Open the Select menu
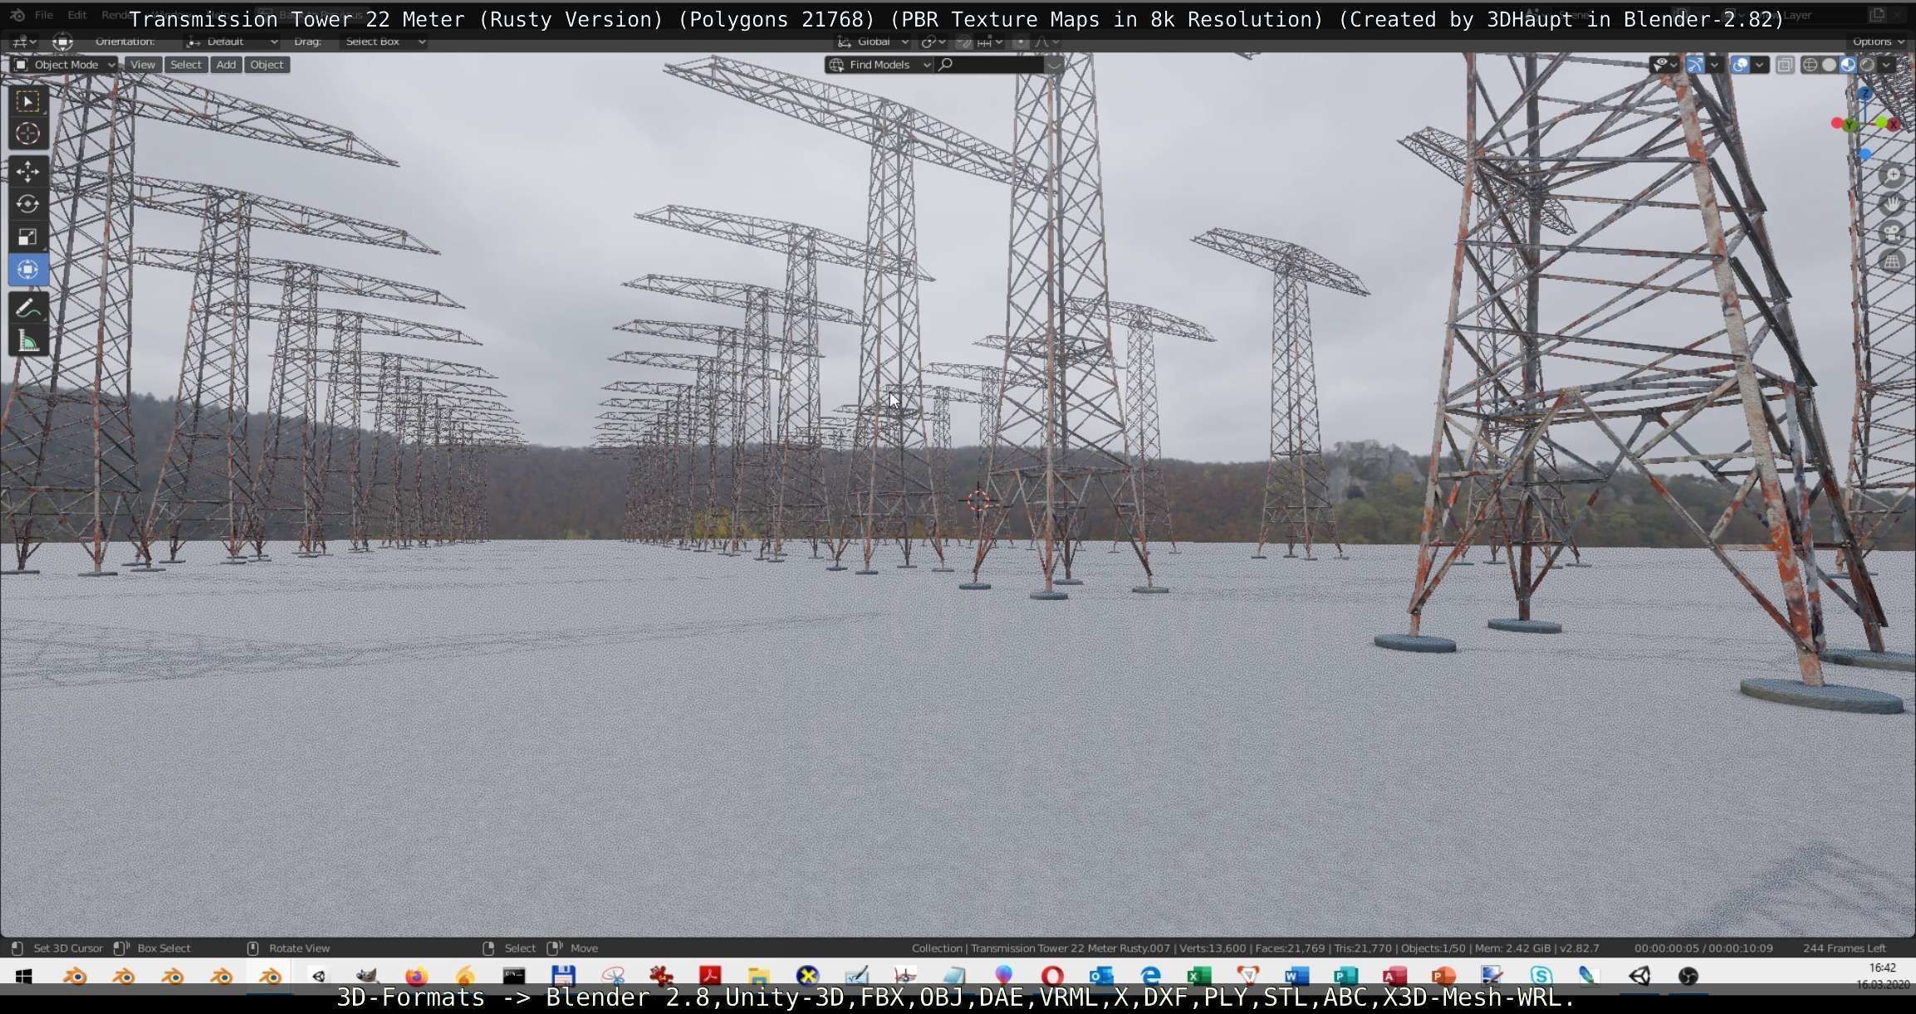The width and height of the screenshot is (1916, 1014). coord(185,65)
